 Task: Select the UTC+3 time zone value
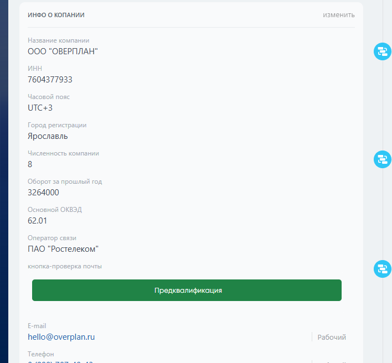coord(40,108)
